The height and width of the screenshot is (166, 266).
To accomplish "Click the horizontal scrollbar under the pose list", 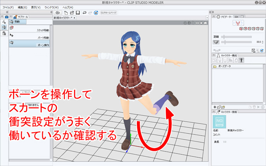I will tap(238, 104).
